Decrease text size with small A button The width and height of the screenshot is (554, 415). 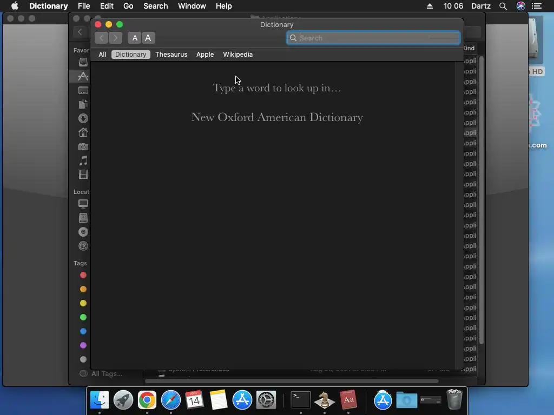pyautogui.click(x=135, y=38)
